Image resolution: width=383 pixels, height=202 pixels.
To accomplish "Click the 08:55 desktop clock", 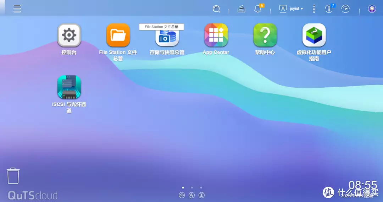I will [x=363, y=185].
